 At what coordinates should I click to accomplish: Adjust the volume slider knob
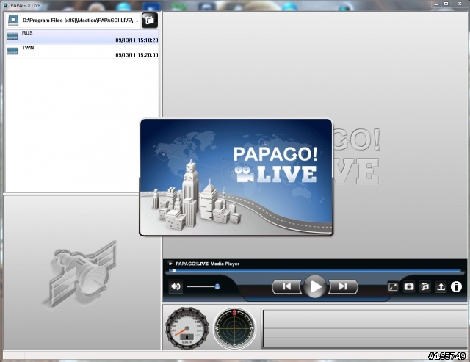pyautogui.click(x=217, y=287)
